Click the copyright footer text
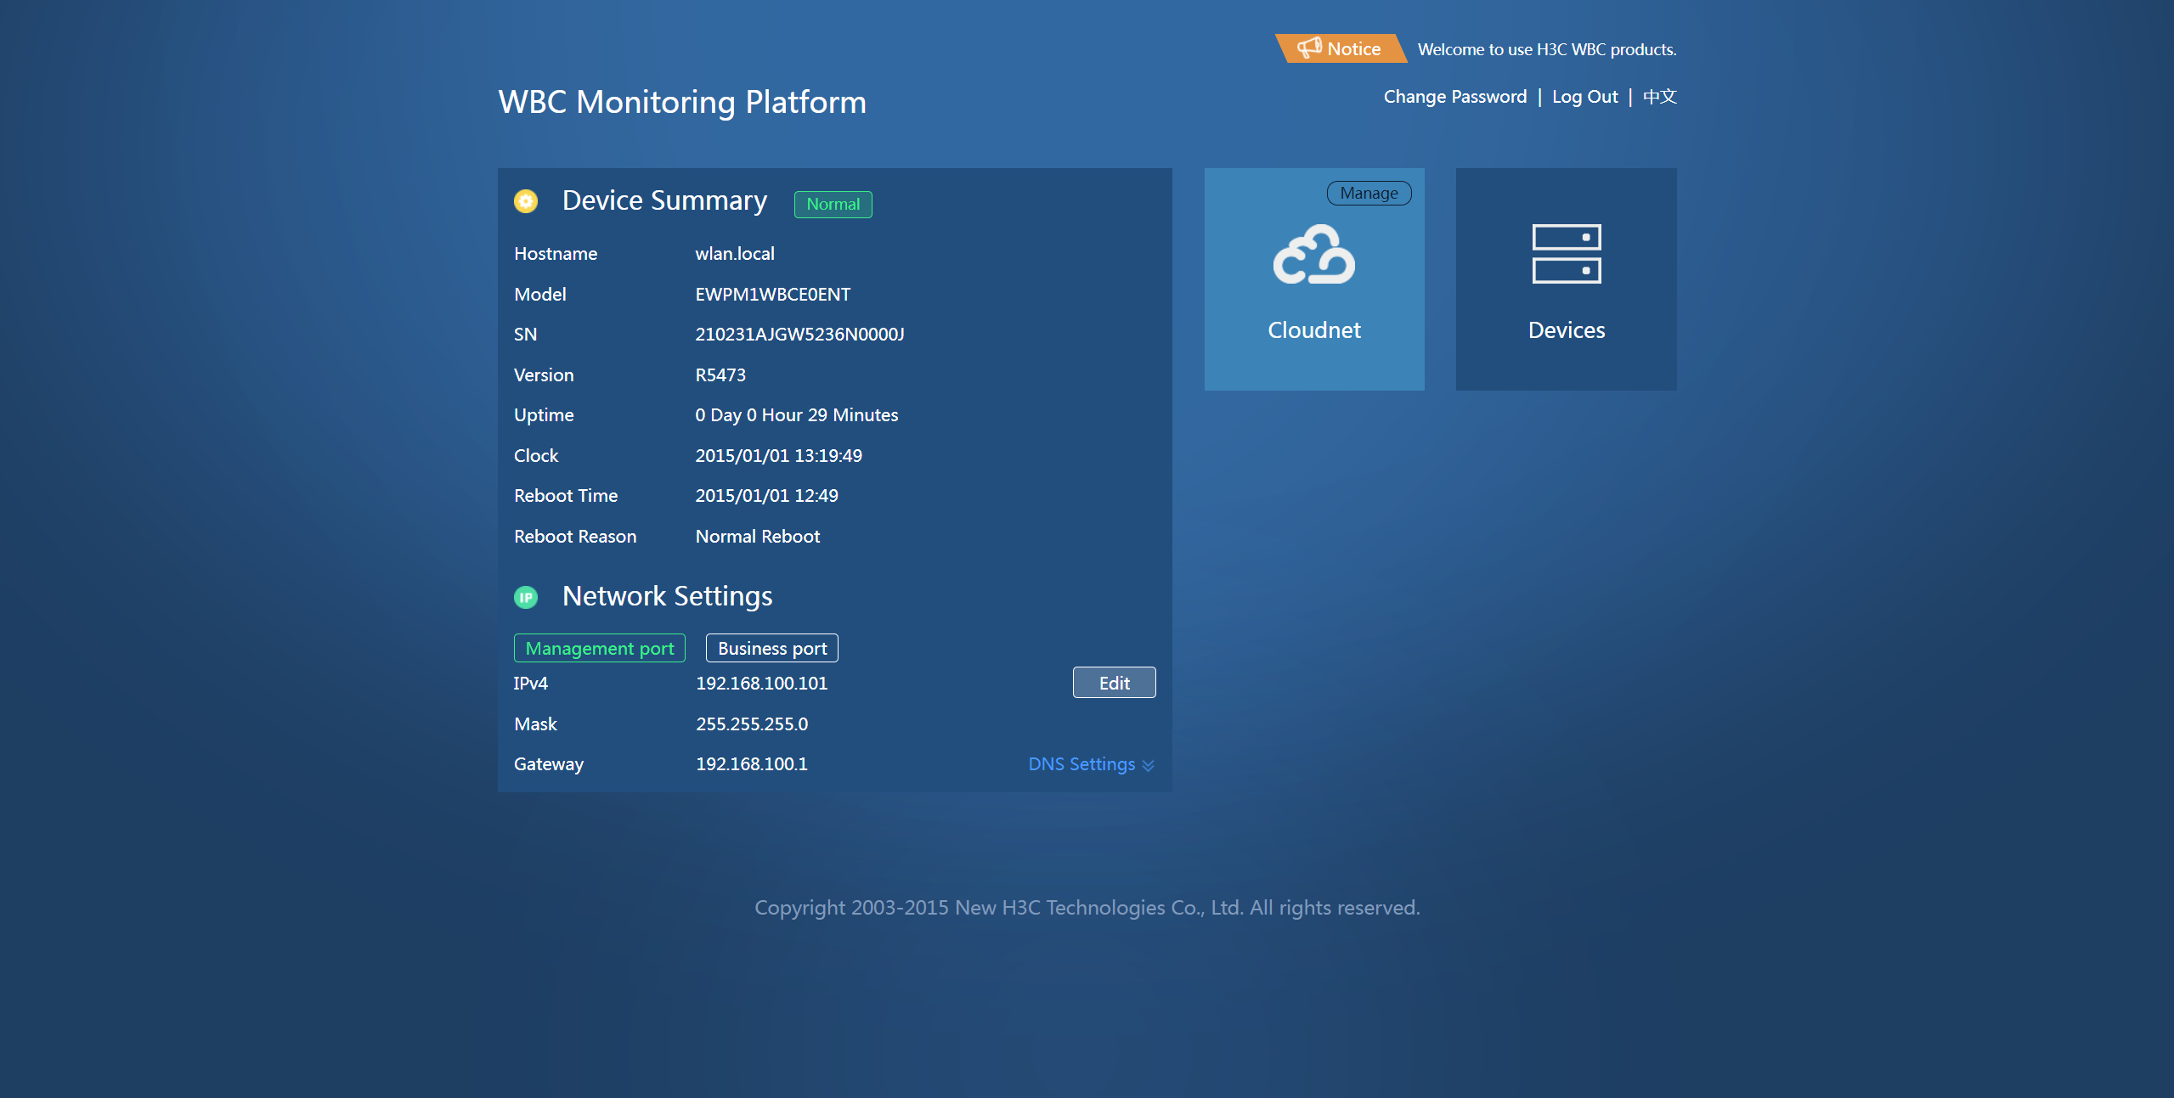2174x1098 pixels. (1087, 908)
